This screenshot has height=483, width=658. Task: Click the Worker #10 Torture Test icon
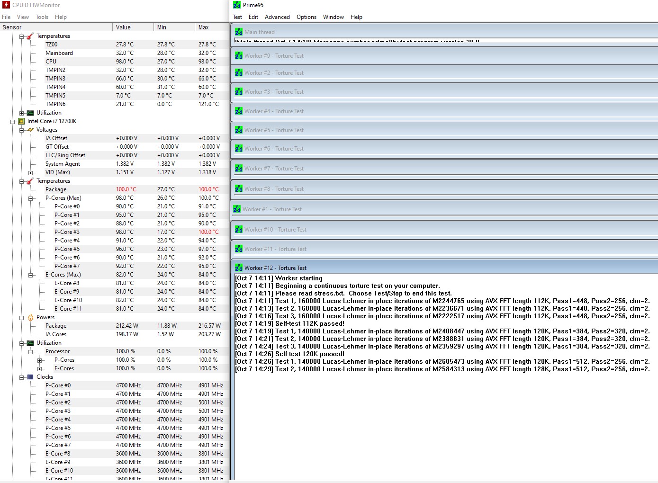pos(239,230)
